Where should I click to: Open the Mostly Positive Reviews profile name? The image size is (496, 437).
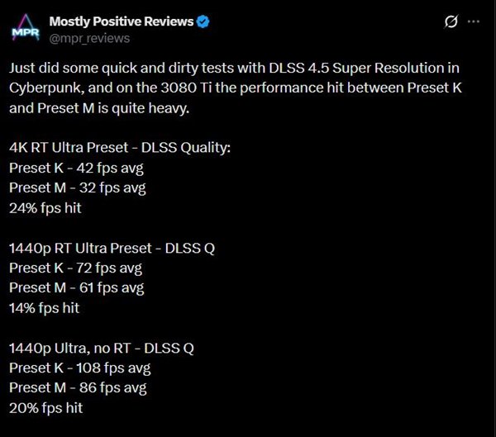(x=122, y=21)
